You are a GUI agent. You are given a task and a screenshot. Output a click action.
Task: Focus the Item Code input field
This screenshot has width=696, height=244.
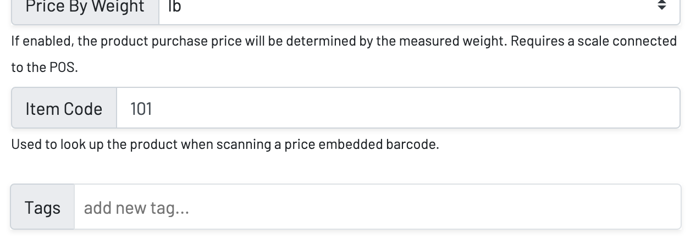(x=398, y=108)
